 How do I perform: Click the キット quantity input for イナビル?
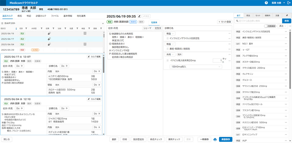tap(218, 60)
